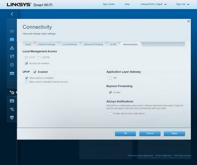
Task: Toggle the UPnP Enabled checkbox
Action: (x=35, y=72)
